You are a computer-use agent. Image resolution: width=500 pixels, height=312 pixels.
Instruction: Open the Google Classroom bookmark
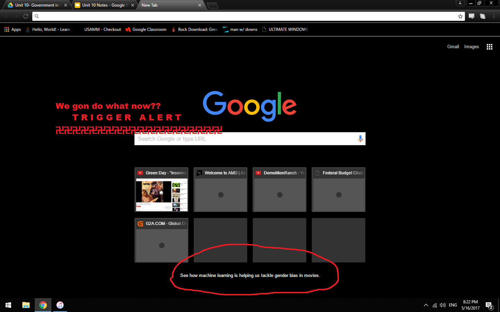(146, 29)
